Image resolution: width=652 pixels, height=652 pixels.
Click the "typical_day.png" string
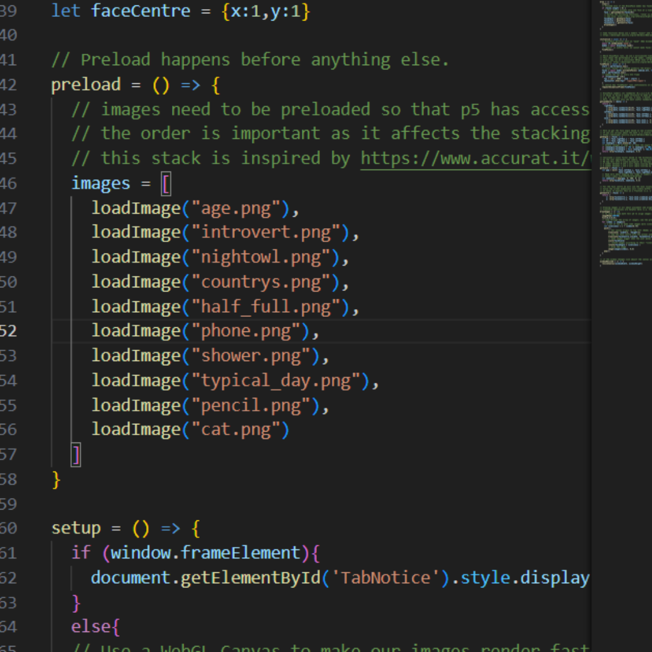coord(276,381)
